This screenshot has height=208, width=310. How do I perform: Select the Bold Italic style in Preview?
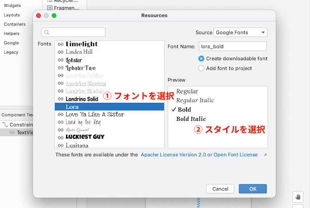click(191, 119)
